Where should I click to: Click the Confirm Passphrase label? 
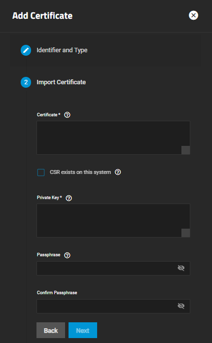click(57, 293)
